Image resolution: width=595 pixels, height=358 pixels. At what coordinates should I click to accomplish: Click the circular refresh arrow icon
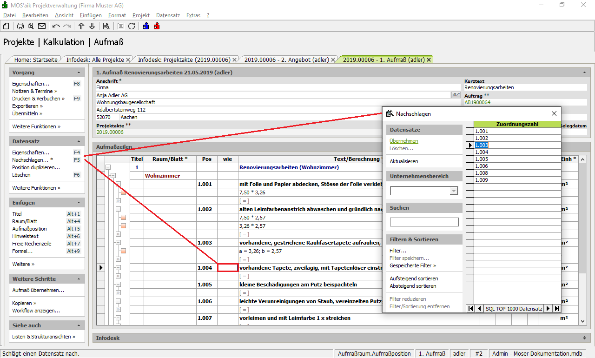[x=132, y=26]
